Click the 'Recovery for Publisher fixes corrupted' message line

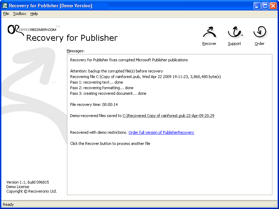pyautogui.click(x=129, y=60)
